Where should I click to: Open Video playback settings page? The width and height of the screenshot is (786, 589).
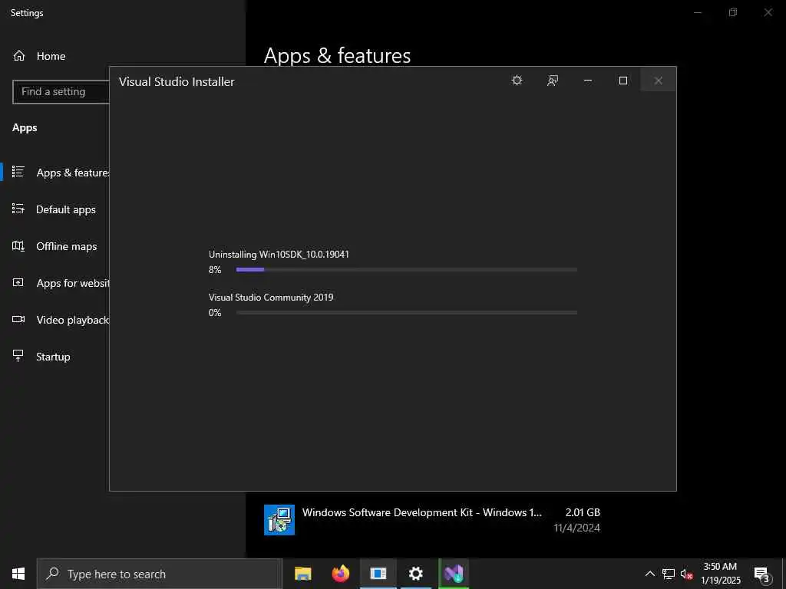coord(54,320)
